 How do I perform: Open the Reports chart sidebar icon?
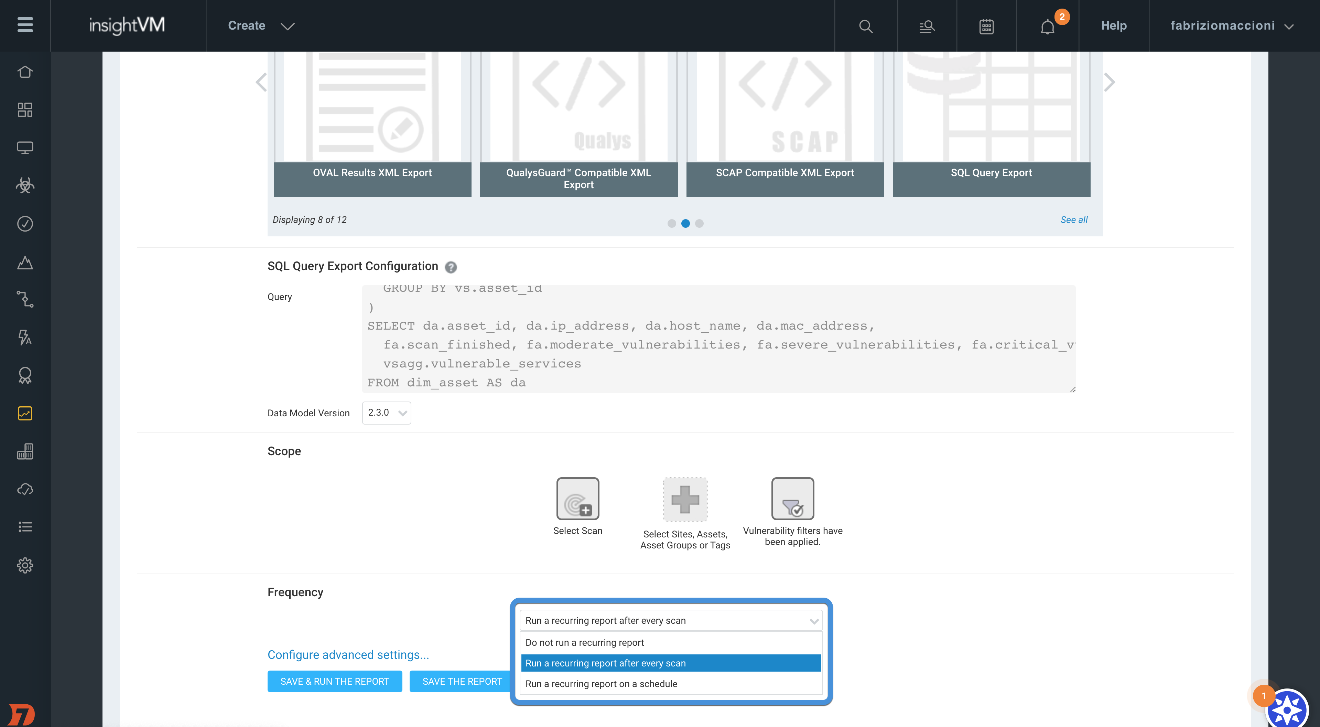pos(25,413)
